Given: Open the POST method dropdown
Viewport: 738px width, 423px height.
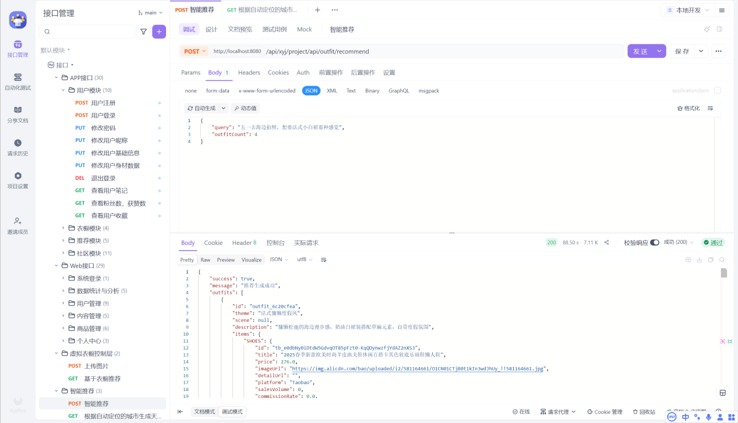Looking at the screenshot, I should [x=195, y=51].
